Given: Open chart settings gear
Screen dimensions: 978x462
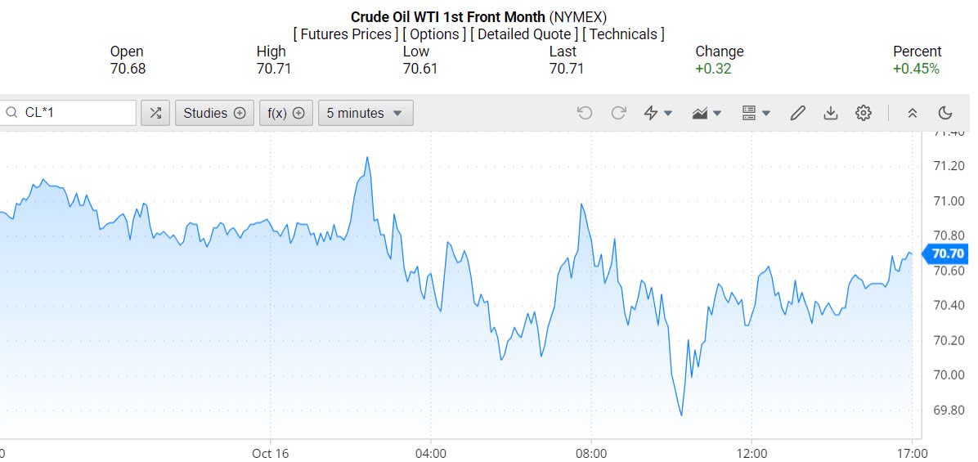Looking at the screenshot, I should (864, 113).
